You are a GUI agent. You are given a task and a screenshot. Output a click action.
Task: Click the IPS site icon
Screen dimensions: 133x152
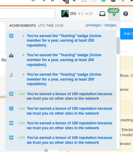(x=11, y=94)
